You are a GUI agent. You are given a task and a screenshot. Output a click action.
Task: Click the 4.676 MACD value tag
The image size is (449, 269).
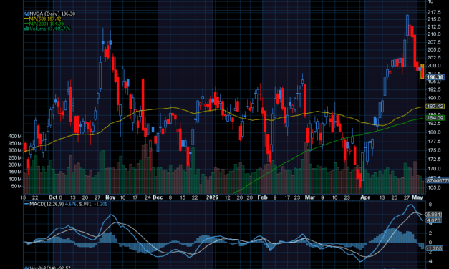point(434,220)
